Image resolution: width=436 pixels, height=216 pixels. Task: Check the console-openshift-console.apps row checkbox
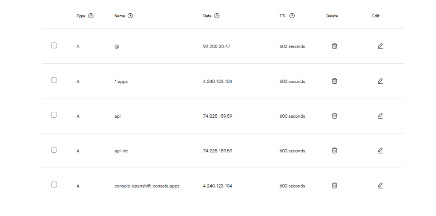54,185
